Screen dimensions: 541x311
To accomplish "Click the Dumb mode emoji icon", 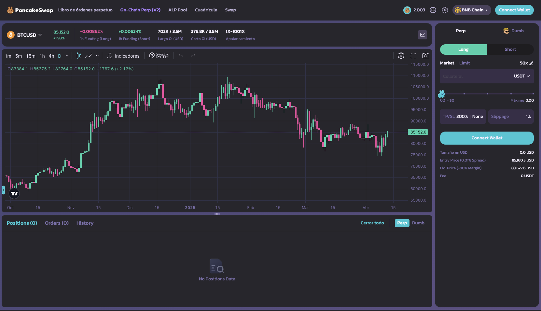I will click(506, 31).
